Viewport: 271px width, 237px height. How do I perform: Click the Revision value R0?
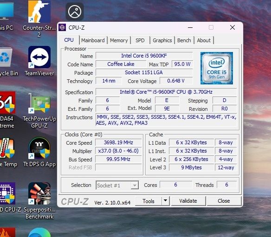225,109
